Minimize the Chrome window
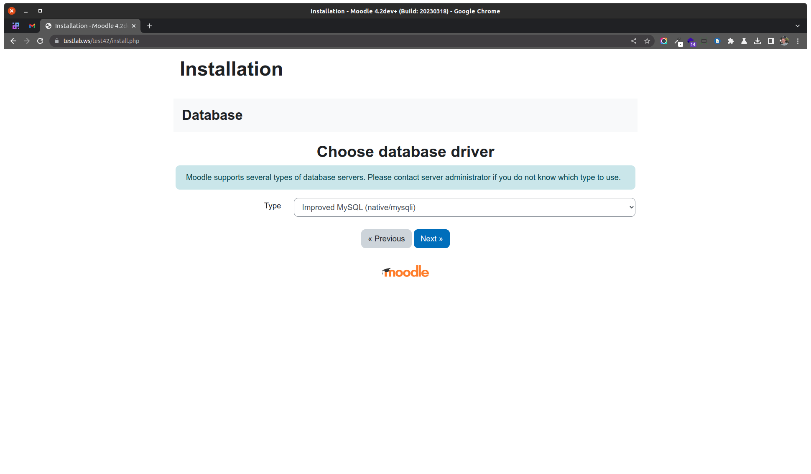 coord(26,11)
